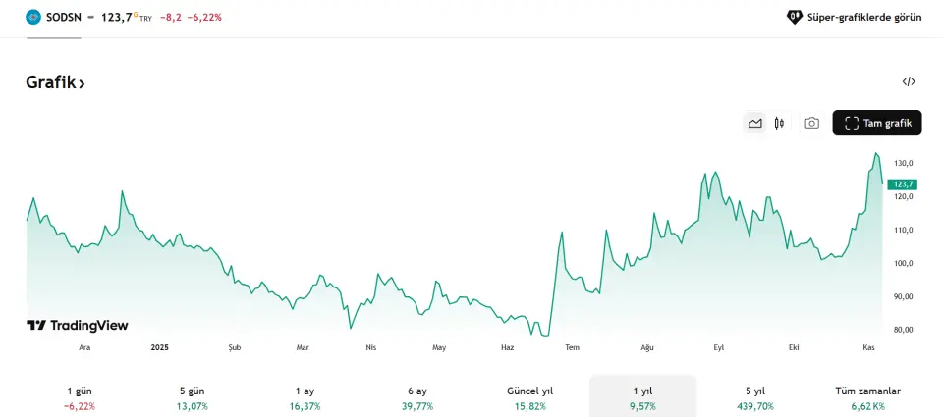Click the SODSN symbol logo icon
943x417 pixels.
[x=33, y=17]
